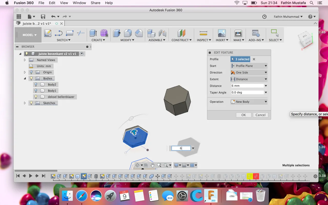Toggle visibility bulb of deksel bellenblazer
The image size is (328, 205).
36,97
